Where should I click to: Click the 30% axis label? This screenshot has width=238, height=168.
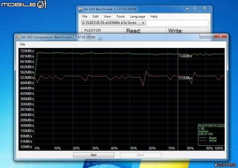(x=95, y=148)
